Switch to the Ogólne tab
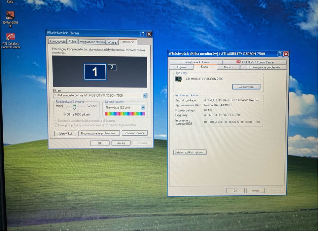The width and height of the screenshot is (318, 231). pos(182,67)
